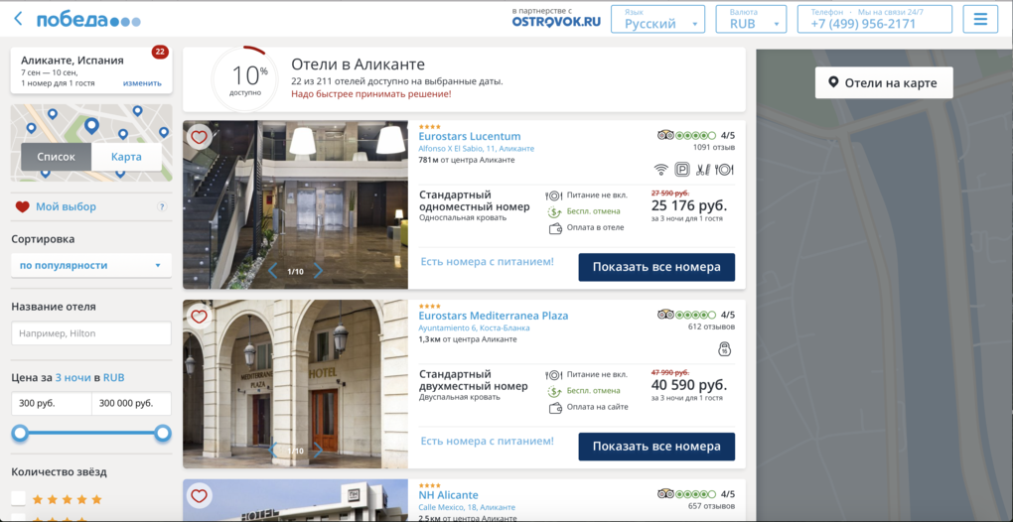Click the 10% availability circle indicator
The height and width of the screenshot is (522, 1013).
(x=245, y=78)
